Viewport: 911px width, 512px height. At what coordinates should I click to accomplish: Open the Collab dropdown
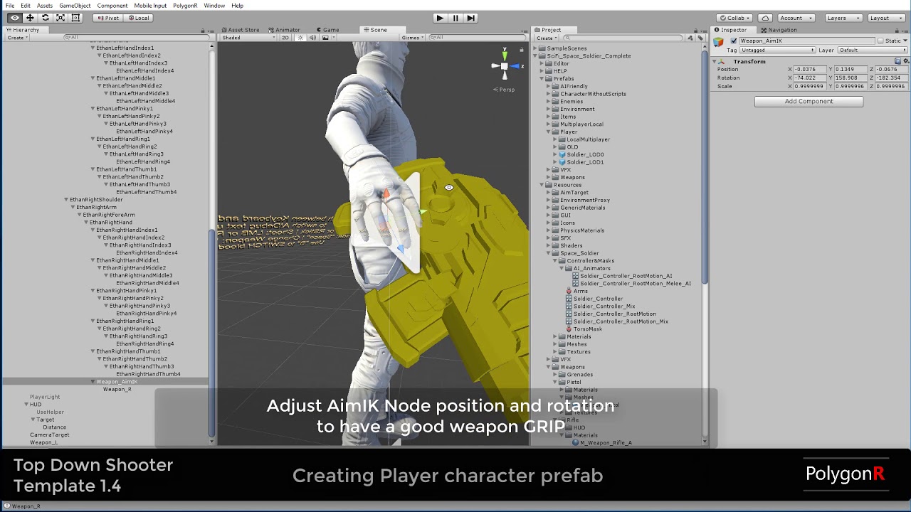click(735, 18)
